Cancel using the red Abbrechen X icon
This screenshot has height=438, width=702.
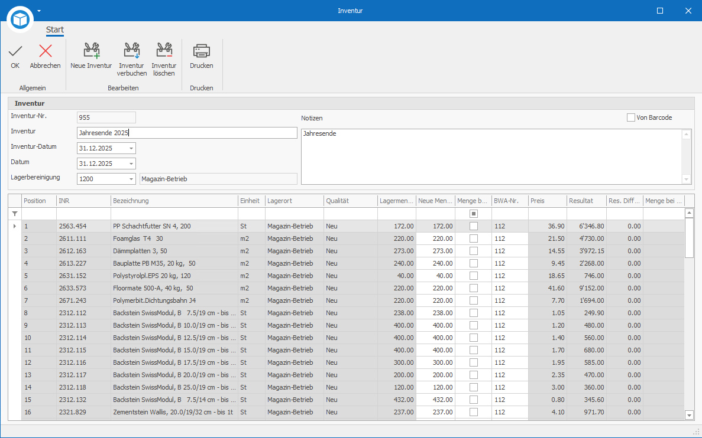point(45,51)
